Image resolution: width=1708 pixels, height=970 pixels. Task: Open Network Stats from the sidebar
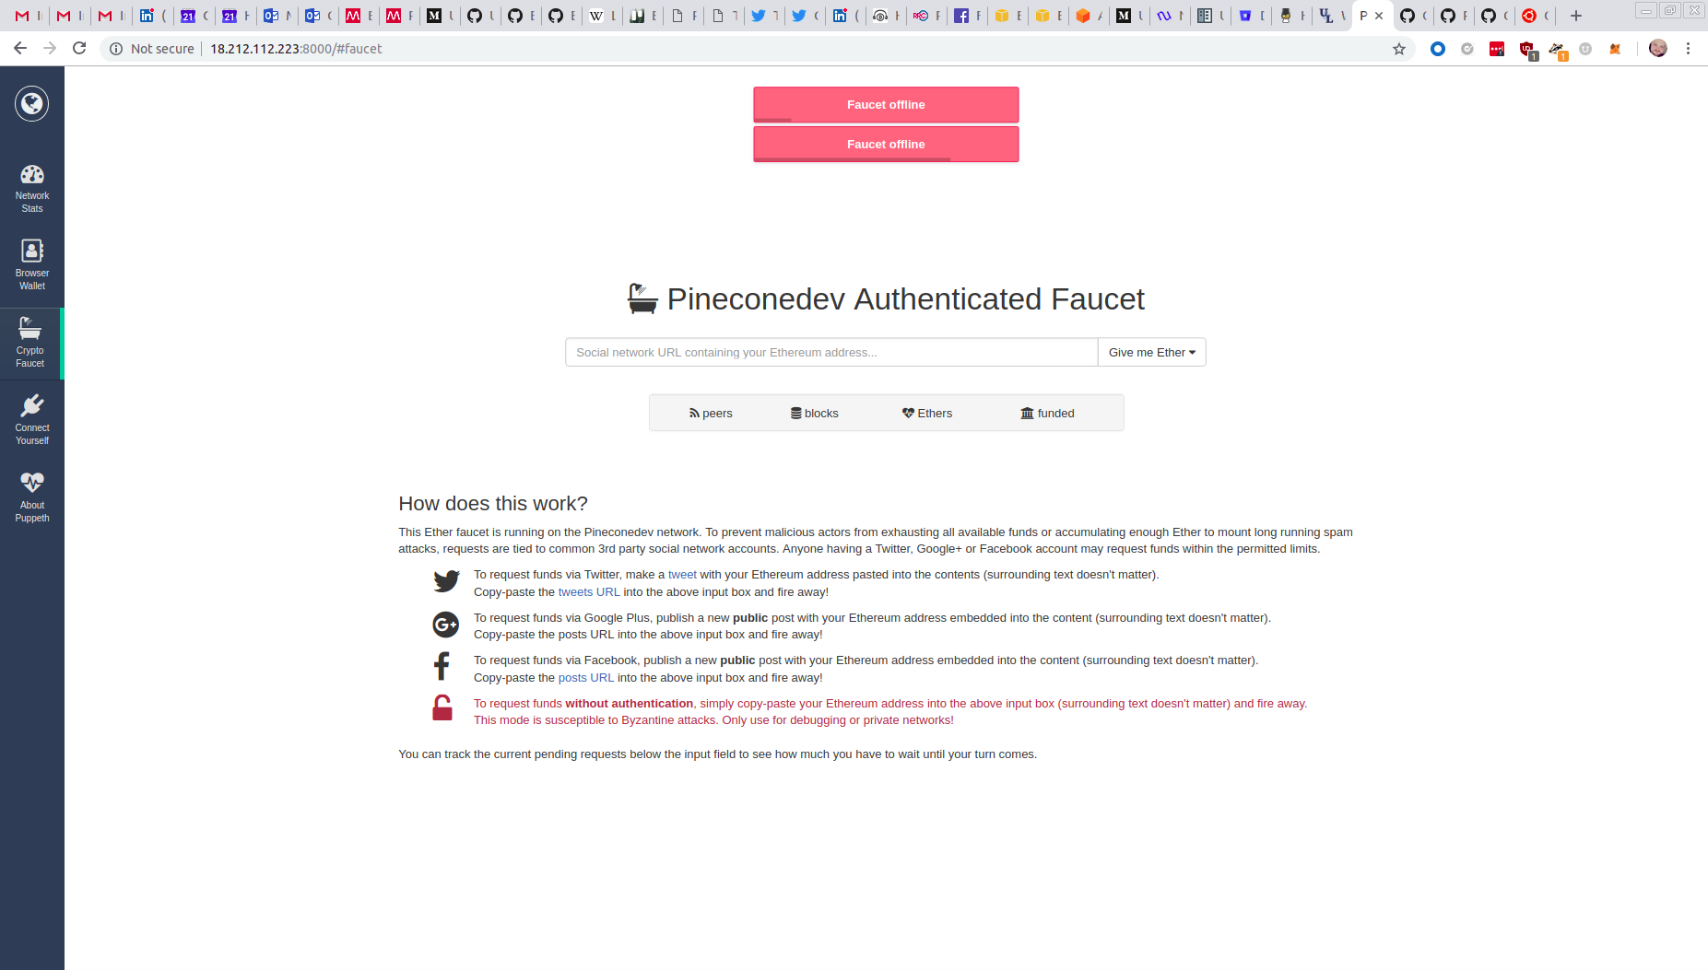point(32,187)
